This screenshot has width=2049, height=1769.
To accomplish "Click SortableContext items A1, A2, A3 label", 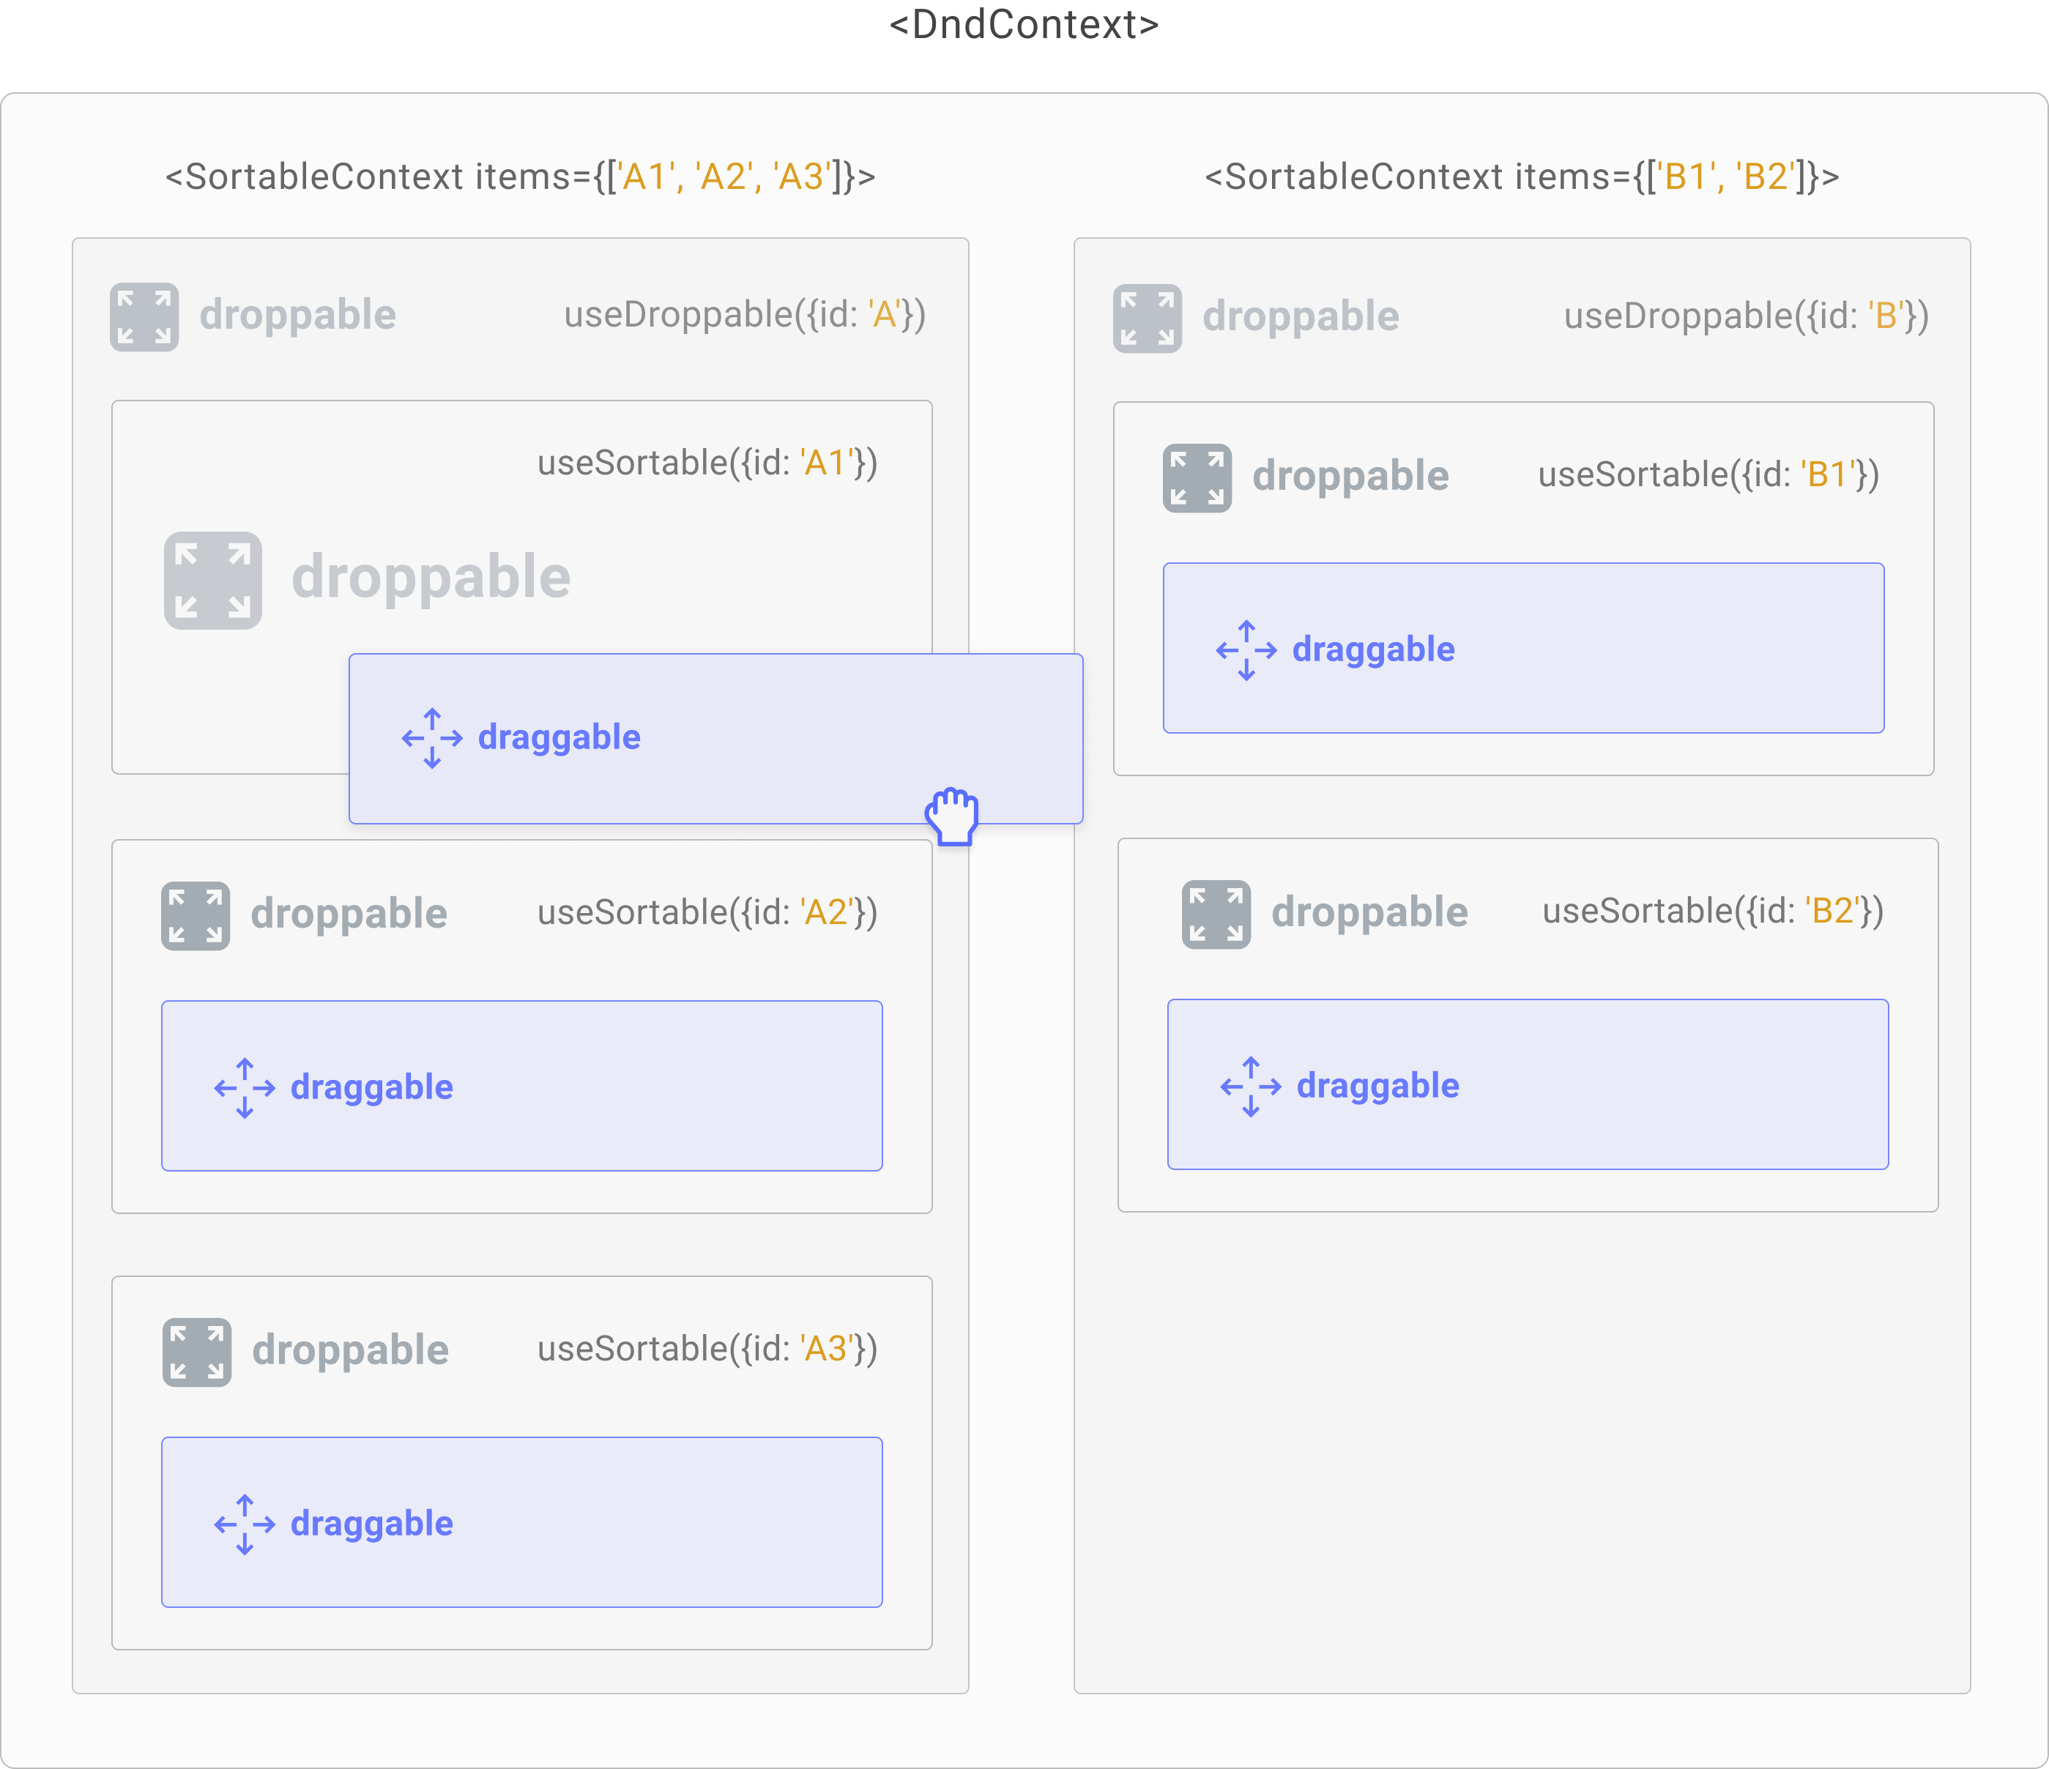I will point(520,177).
